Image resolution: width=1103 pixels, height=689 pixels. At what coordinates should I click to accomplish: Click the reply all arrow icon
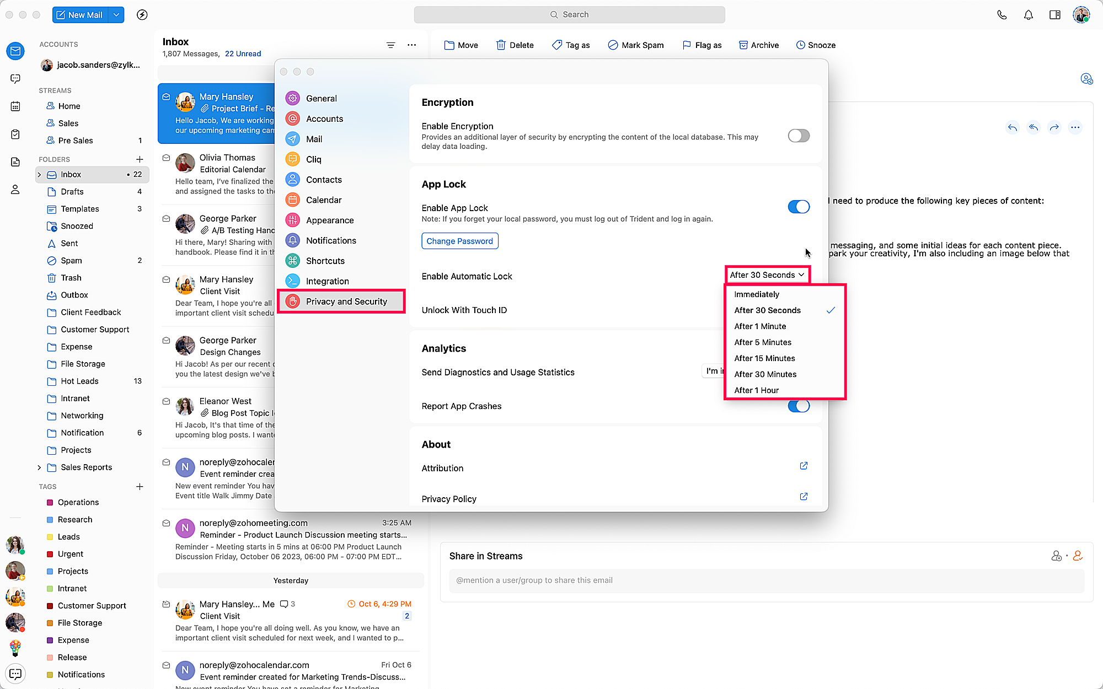pos(1033,127)
